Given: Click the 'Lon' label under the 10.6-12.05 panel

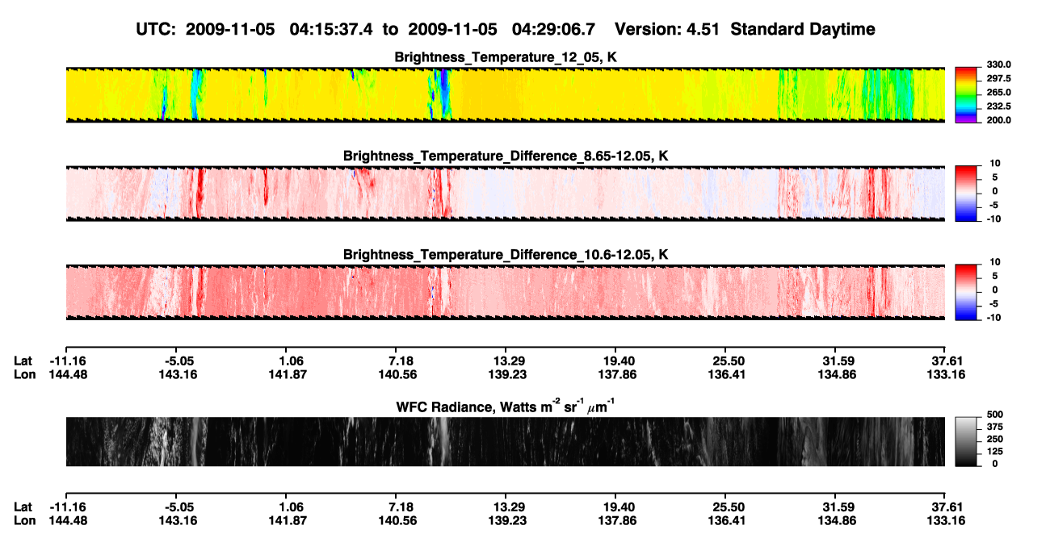Looking at the screenshot, I should pyautogui.click(x=23, y=374).
